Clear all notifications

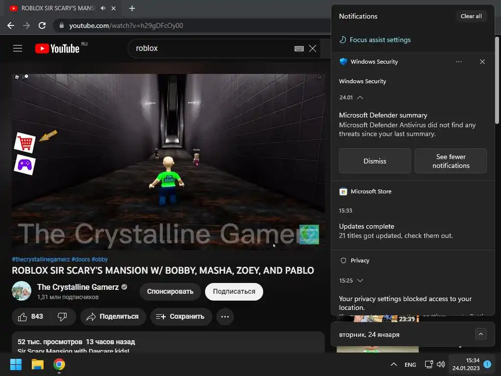pyautogui.click(x=471, y=16)
